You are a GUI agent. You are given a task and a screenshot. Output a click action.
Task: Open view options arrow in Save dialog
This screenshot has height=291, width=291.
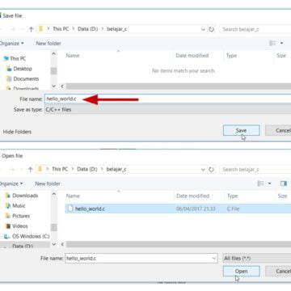coord(281,43)
